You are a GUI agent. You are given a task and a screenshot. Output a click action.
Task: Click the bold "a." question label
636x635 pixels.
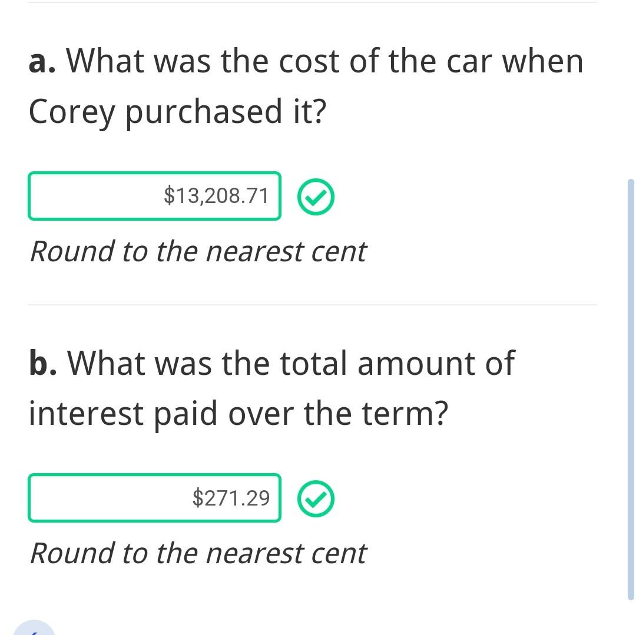pyautogui.click(x=42, y=61)
